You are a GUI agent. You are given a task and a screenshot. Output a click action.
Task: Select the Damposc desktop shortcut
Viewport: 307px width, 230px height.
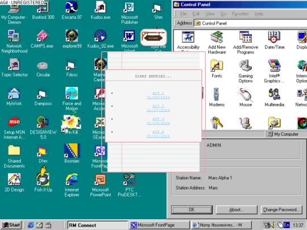click(43, 97)
